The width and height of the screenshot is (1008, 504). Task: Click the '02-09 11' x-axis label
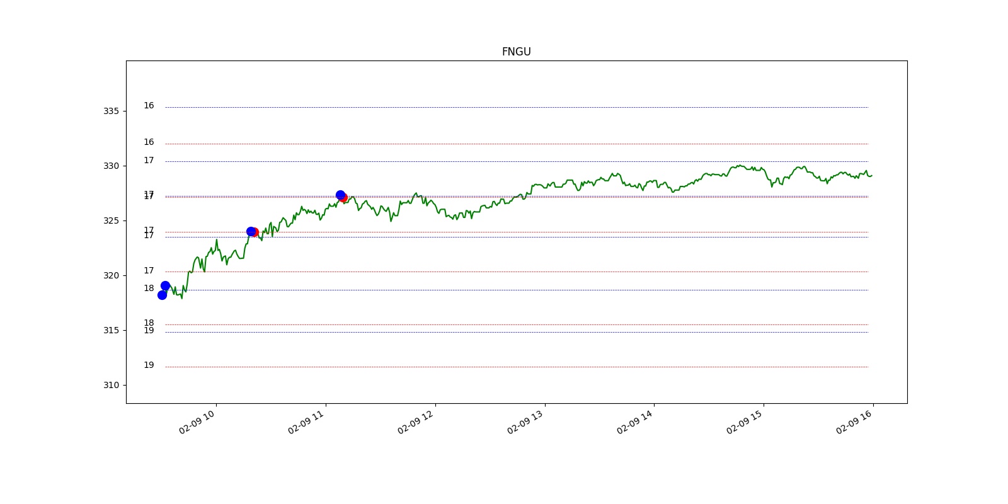click(306, 422)
